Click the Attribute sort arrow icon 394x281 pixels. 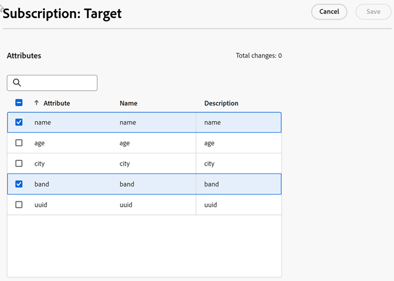point(36,103)
